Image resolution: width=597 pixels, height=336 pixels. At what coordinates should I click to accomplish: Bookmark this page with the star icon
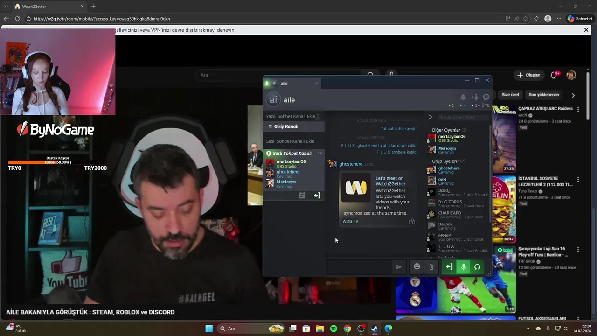[x=526, y=19]
